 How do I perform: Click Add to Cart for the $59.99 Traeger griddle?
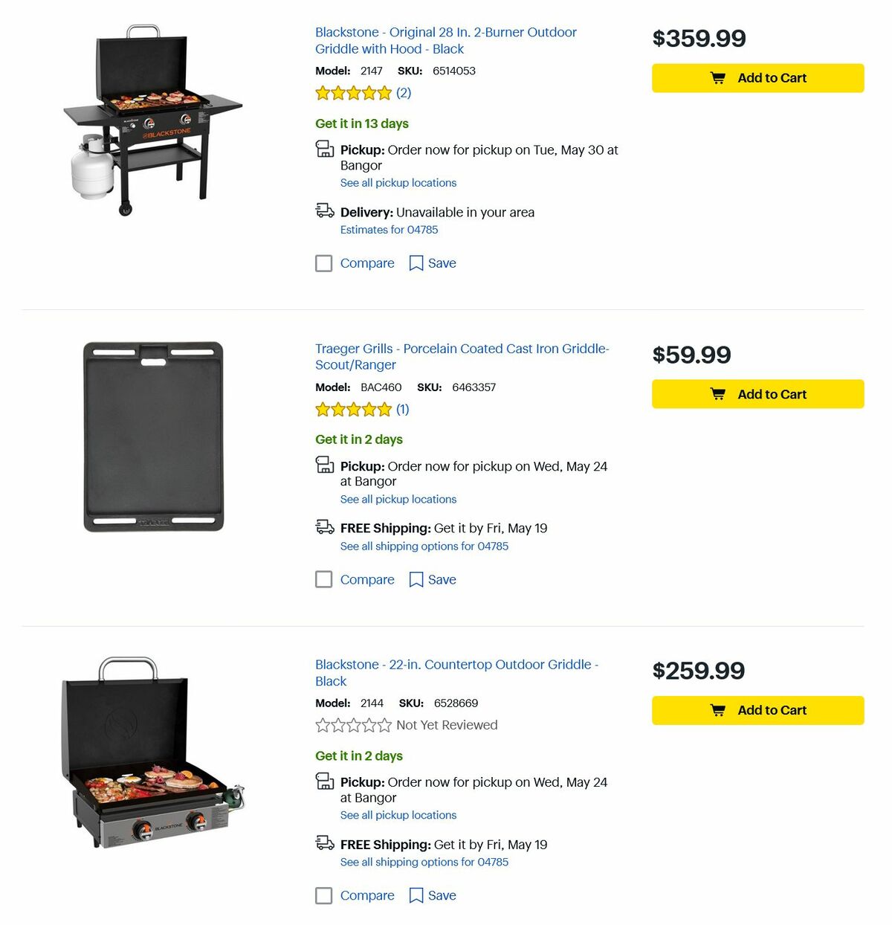click(x=757, y=394)
